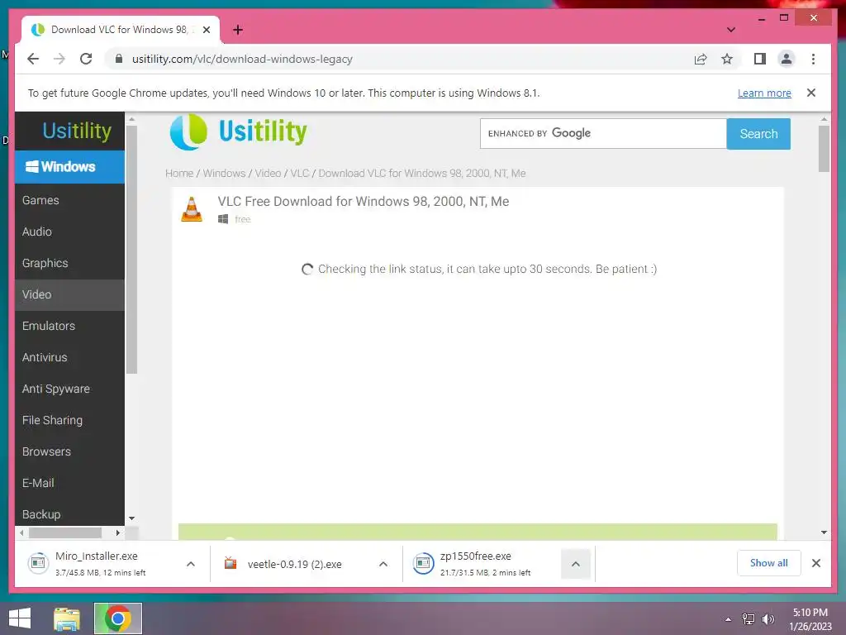Open Emulators category in sidebar

pos(69,326)
